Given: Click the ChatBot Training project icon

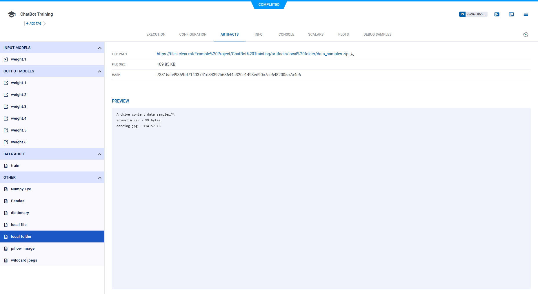Looking at the screenshot, I should click(x=12, y=14).
